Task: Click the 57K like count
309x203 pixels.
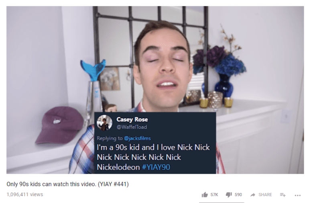Action: tap(214, 195)
